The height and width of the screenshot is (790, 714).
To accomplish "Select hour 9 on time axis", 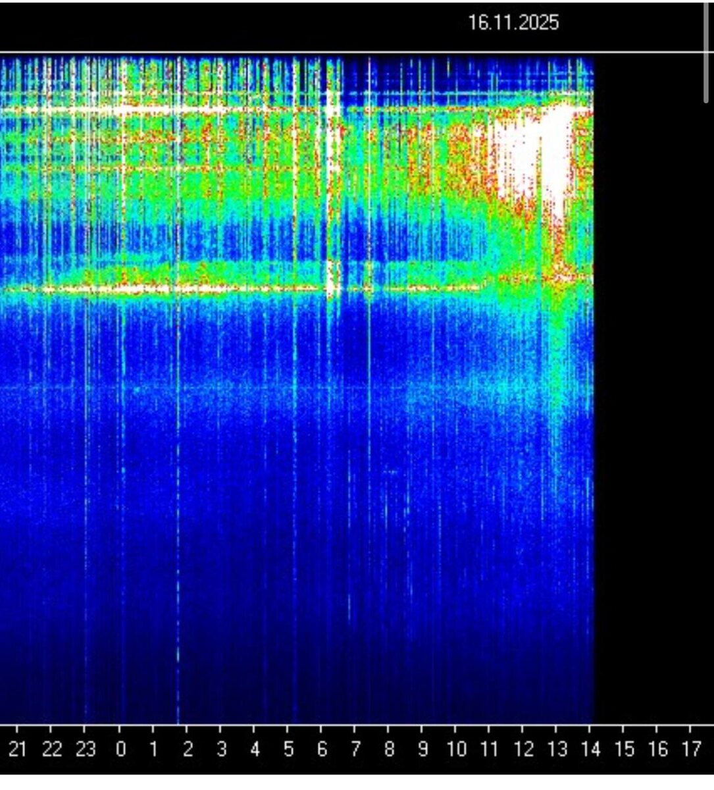I will [x=422, y=749].
